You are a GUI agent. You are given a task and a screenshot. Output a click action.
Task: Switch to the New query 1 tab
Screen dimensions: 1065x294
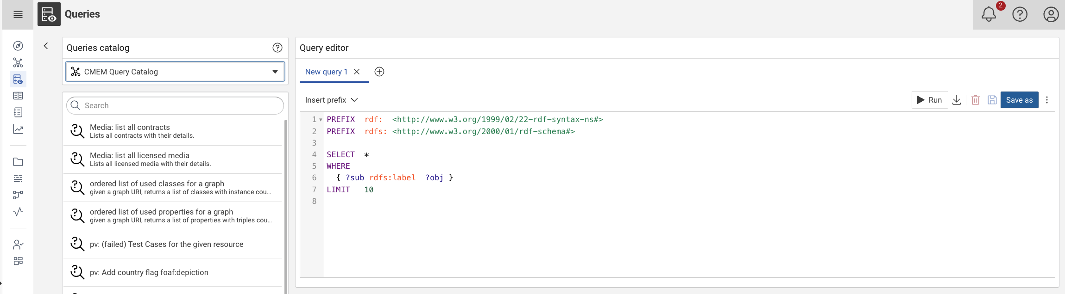click(x=326, y=72)
